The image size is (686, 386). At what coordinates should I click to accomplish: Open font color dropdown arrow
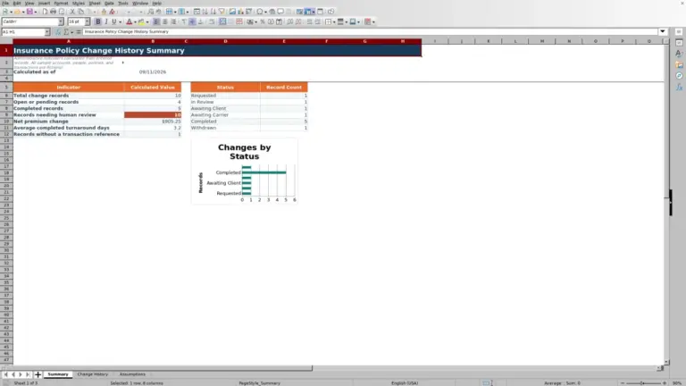(135, 21)
